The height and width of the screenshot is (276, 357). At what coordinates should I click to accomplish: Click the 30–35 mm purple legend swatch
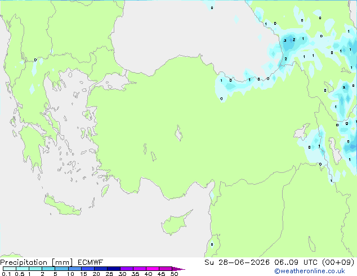[126, 269]
